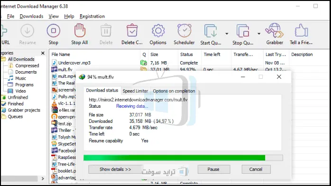Image resolution: width=331 pixels, height=186 pixels.
Task: Switch to Options on completion tab
Action: (x=174, y=91)
